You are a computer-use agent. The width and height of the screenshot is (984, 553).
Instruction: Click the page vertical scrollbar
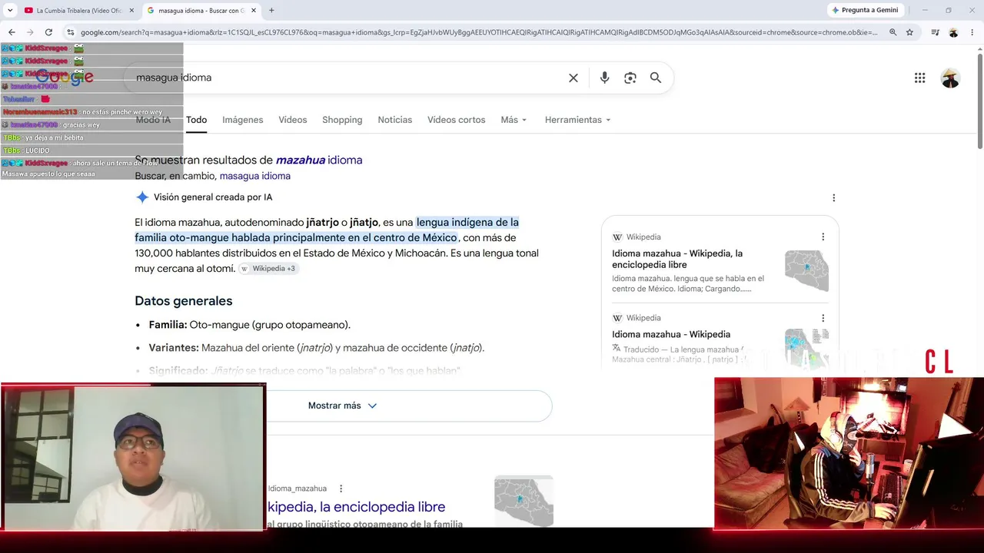click(x=979, y=100)
